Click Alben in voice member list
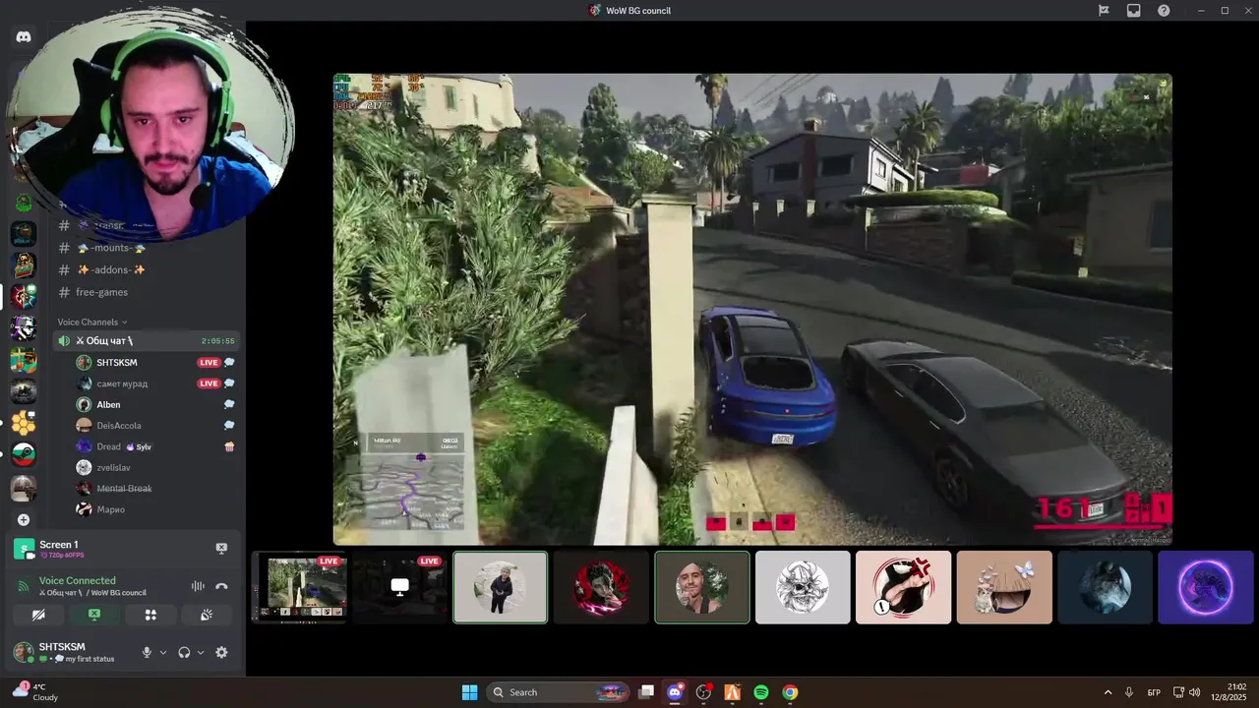The image size is (1259, 708). click(108, 404)
